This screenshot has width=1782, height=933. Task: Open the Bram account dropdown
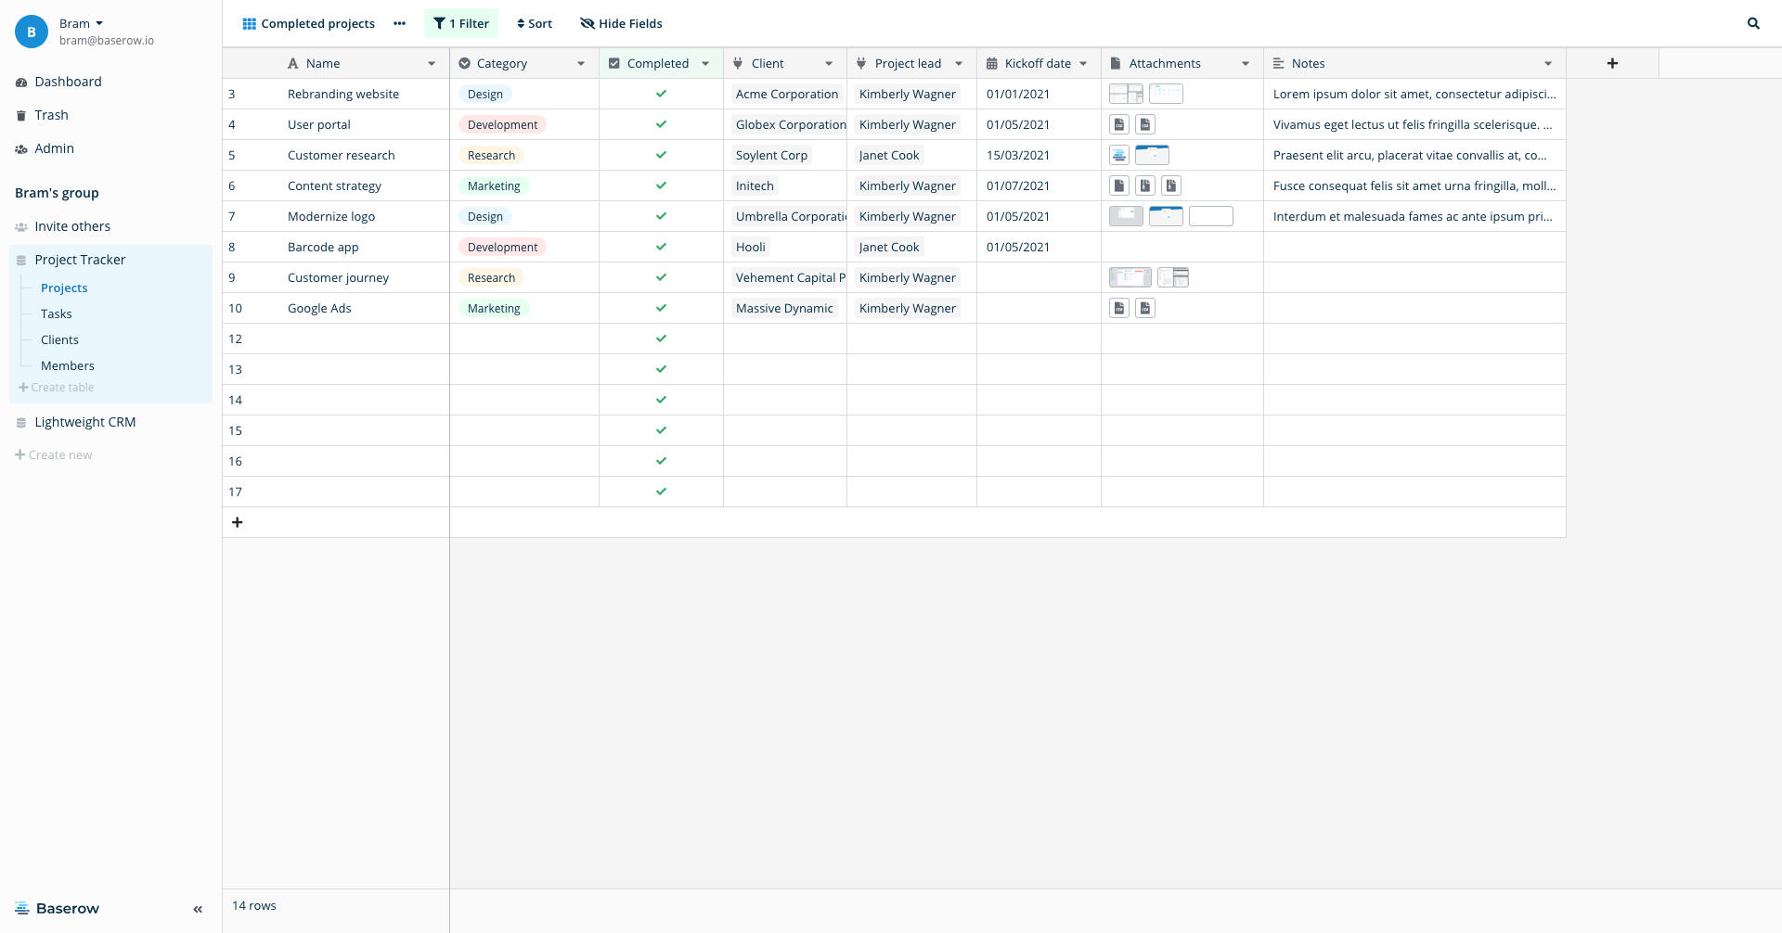click(81, 22)
